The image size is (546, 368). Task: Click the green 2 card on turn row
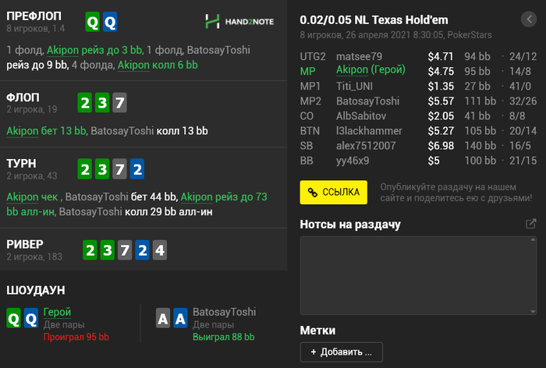pyautogui.click(x=84, y=169)
